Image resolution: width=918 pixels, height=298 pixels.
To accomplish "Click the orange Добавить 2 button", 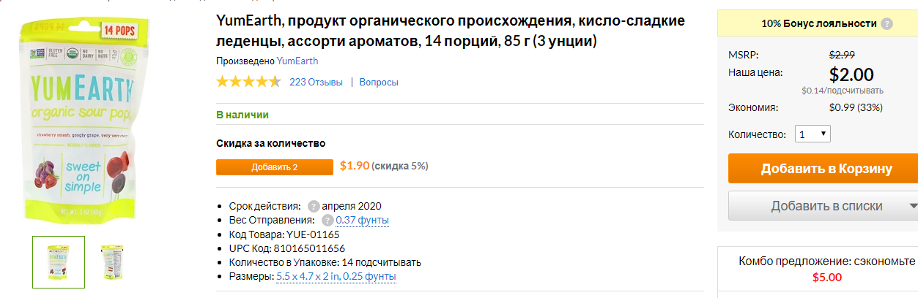I will (x=275, y=167).
